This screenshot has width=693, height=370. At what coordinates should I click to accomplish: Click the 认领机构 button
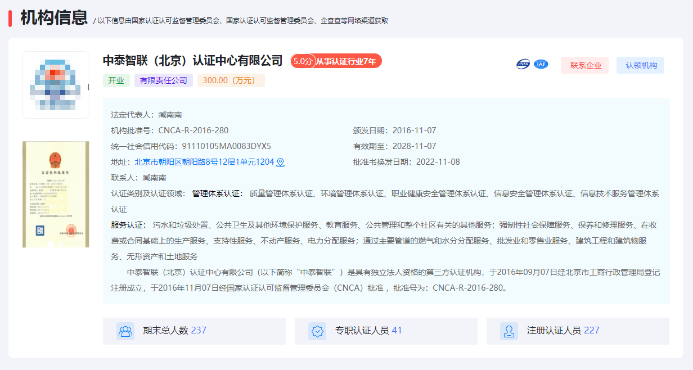pos(641,65)
